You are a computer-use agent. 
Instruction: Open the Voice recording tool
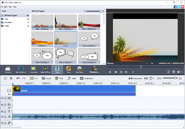(68, 70)
